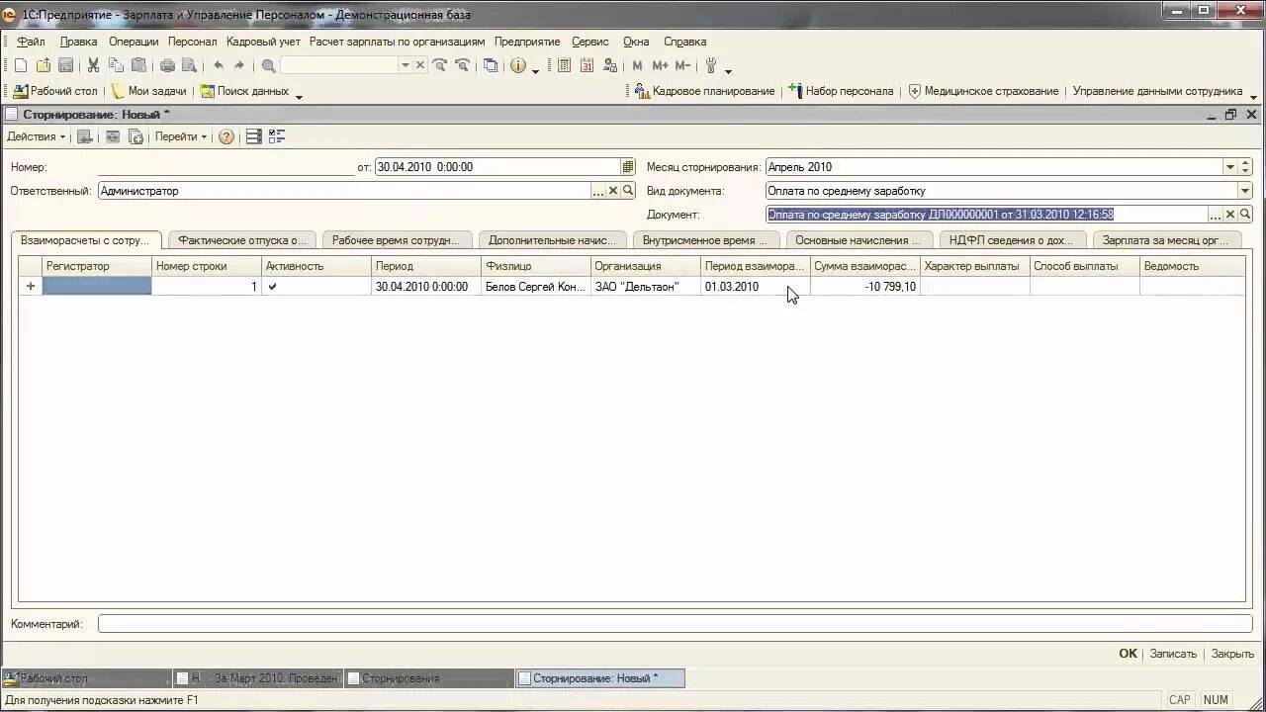Expand row 1 with plus sign
The height and width of the screenshot is (712, 1266).
click(31, 287)
